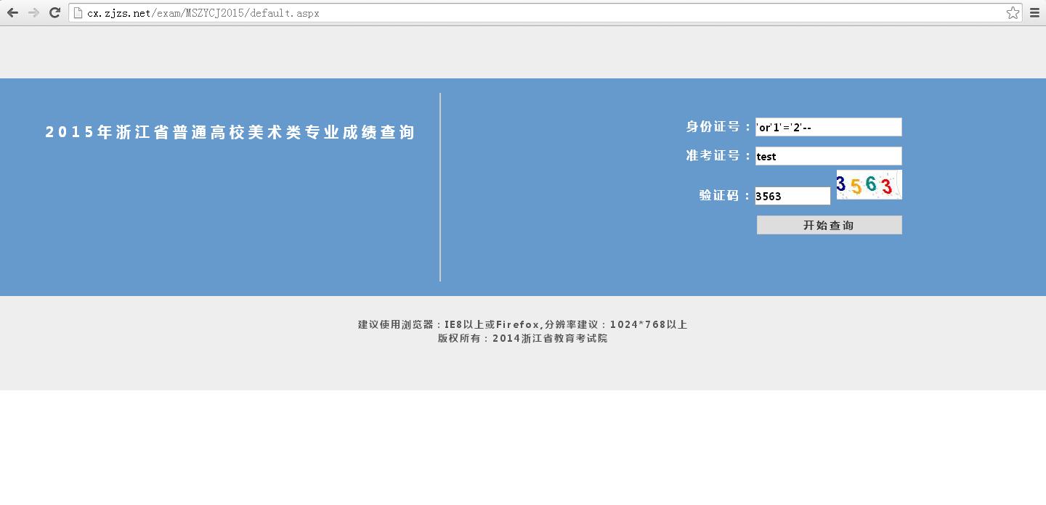The height and width of the screenshot is (505, 1046).
Task: Click the 准考证号 label text
Action: 718,155
